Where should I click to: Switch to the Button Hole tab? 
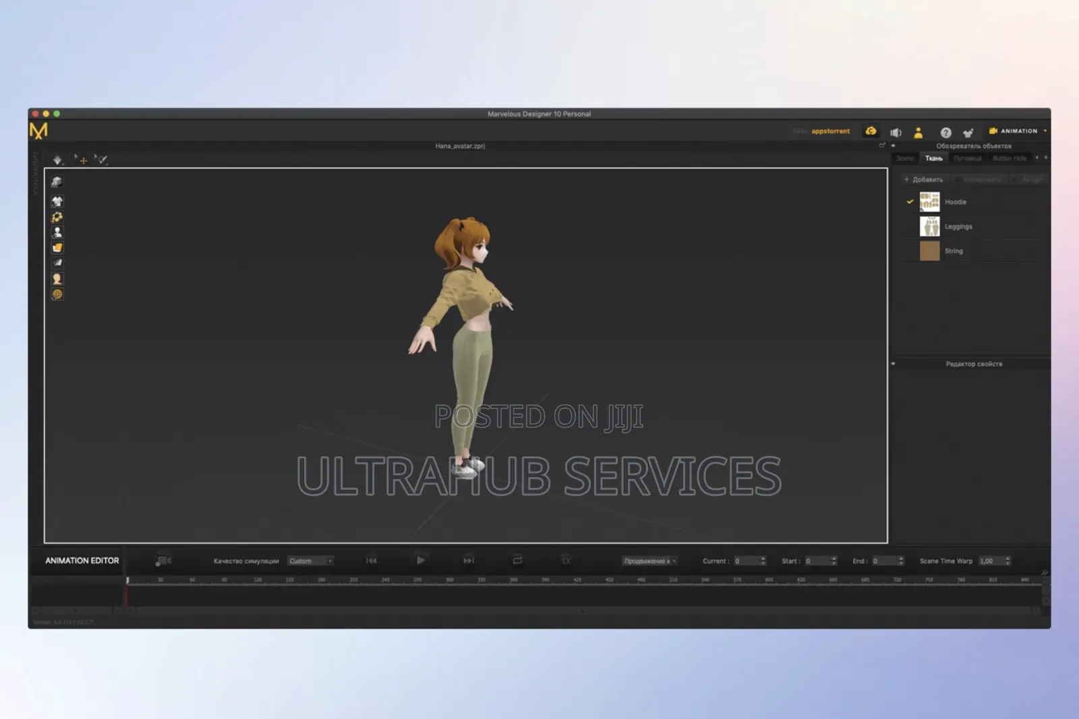(1010, 158)
